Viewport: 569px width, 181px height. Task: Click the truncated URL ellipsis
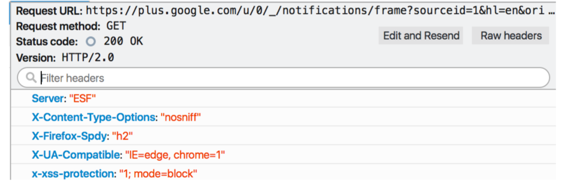pos(552,12)
